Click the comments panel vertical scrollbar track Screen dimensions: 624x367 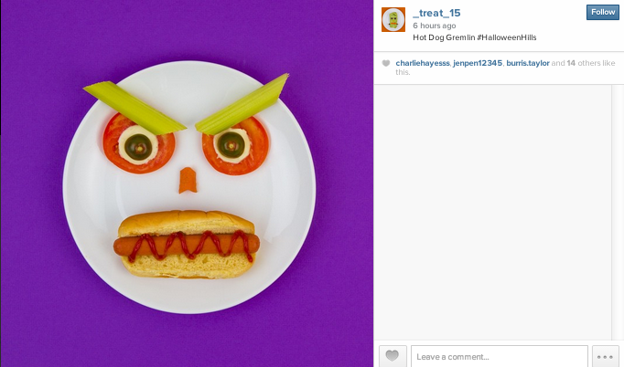point(618,212)
